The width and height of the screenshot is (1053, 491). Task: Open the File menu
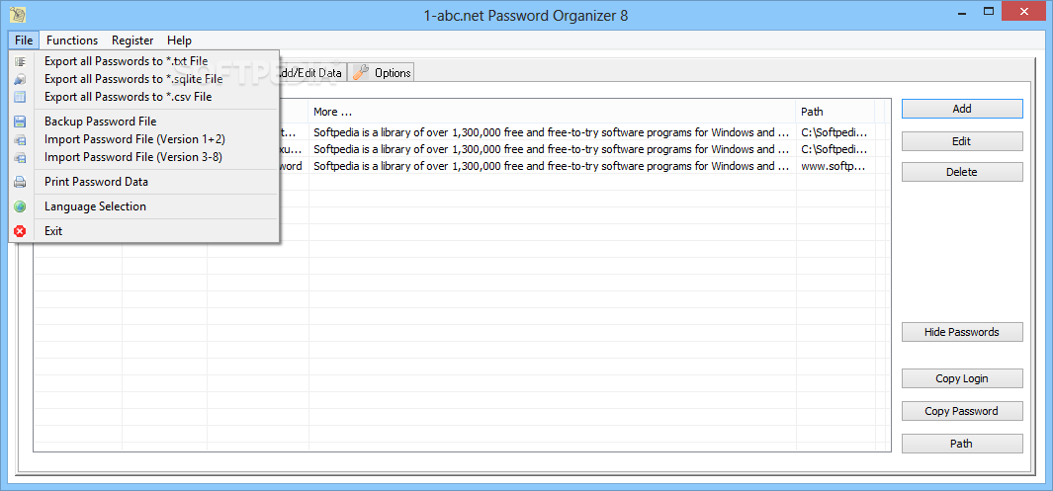24,41
